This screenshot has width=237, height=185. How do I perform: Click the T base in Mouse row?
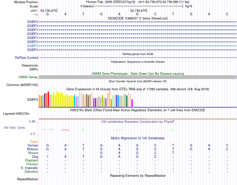(173, 153)
